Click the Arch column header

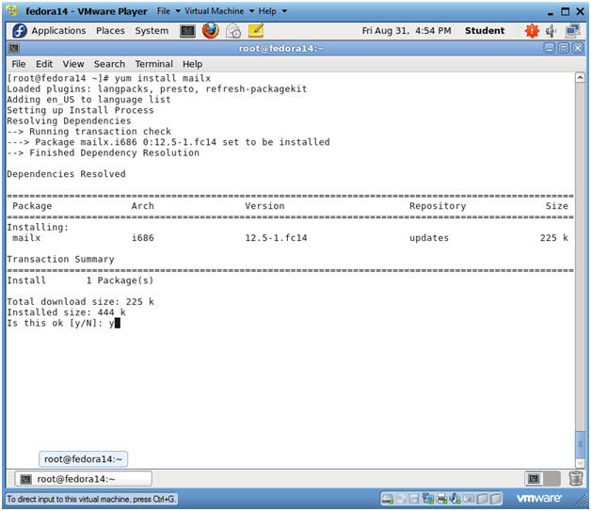pyautogui.click(x=142, y=206)
